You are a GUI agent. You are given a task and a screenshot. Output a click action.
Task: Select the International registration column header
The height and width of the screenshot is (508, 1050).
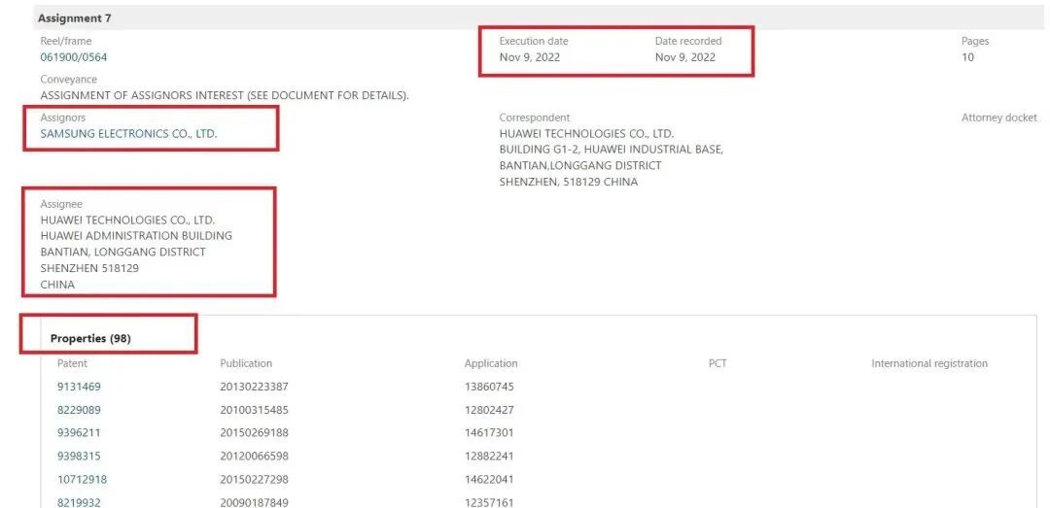coord(929,364)
